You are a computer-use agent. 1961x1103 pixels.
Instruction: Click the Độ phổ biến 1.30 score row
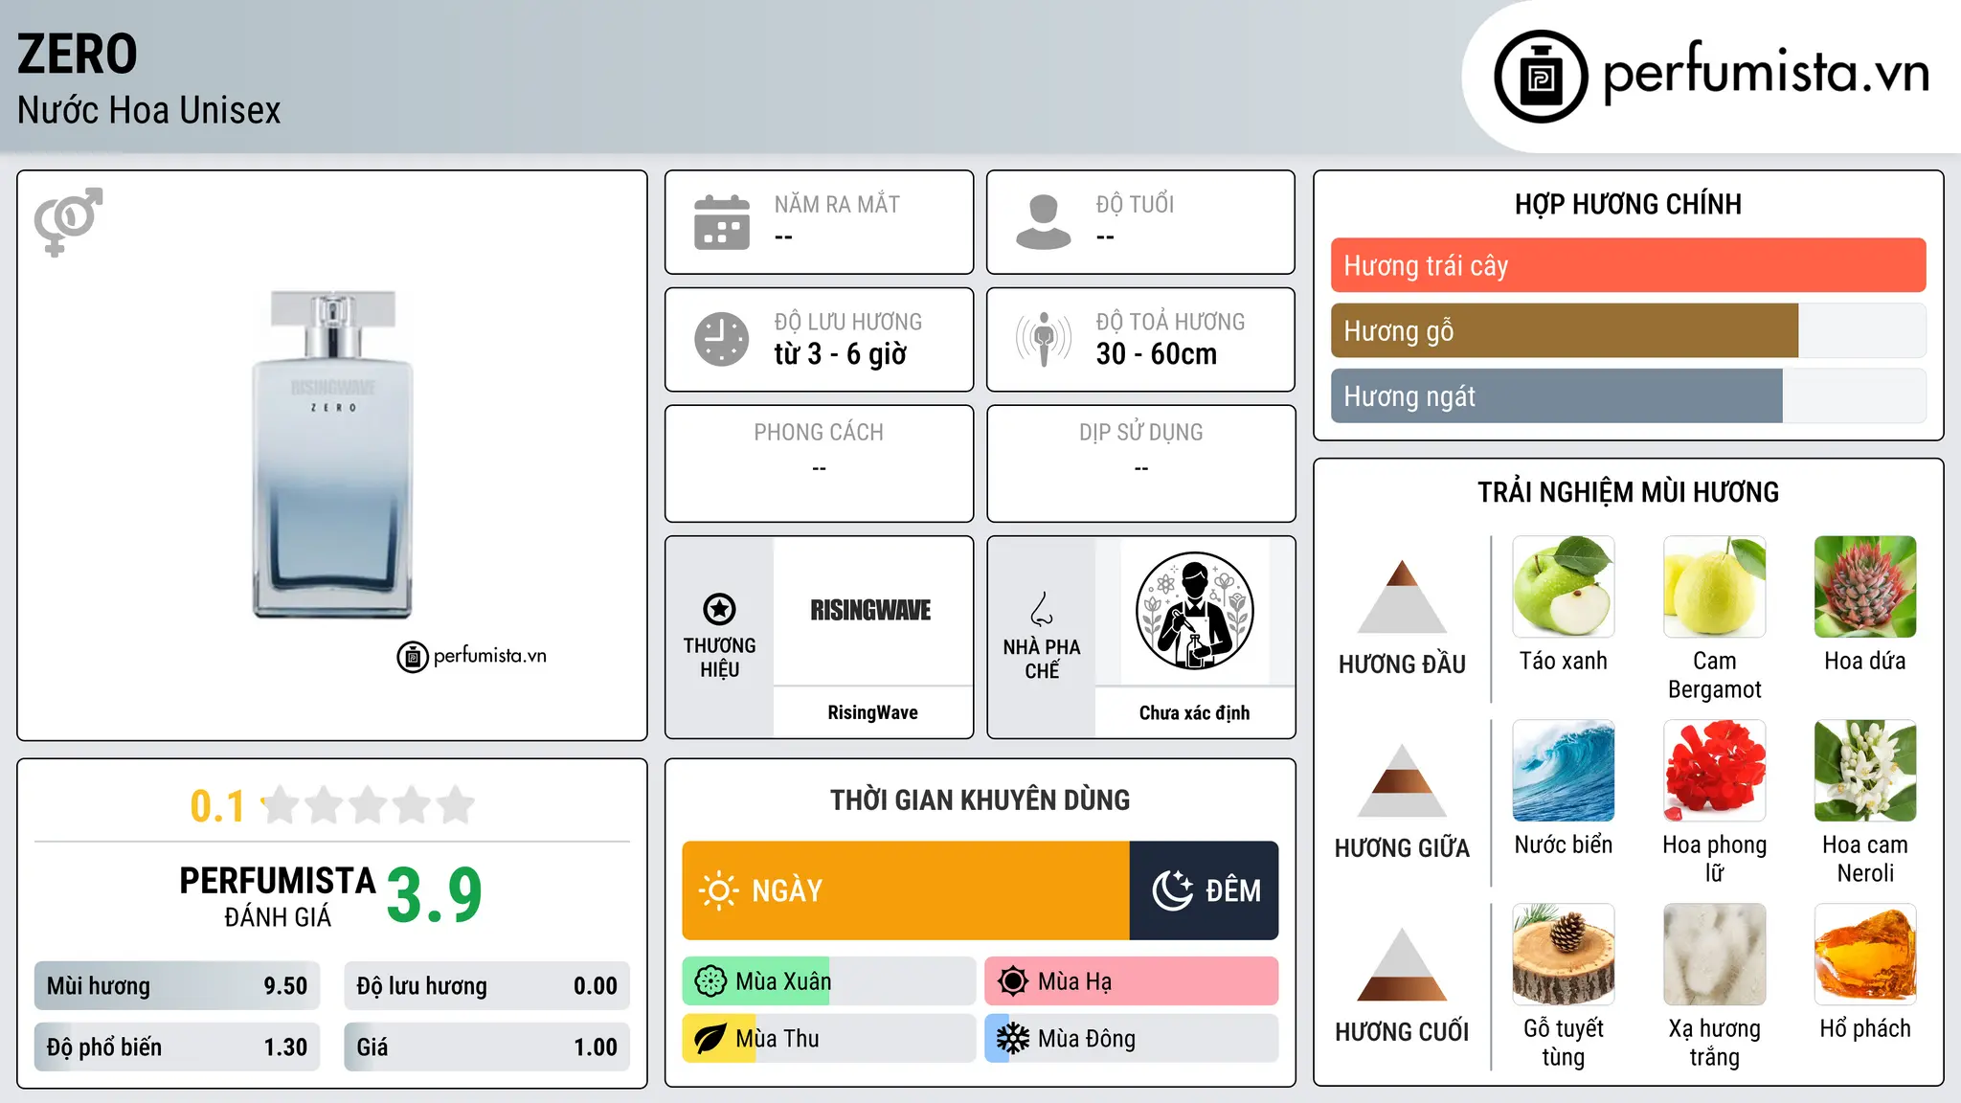pyautogui.click(x=177, y=1047)
